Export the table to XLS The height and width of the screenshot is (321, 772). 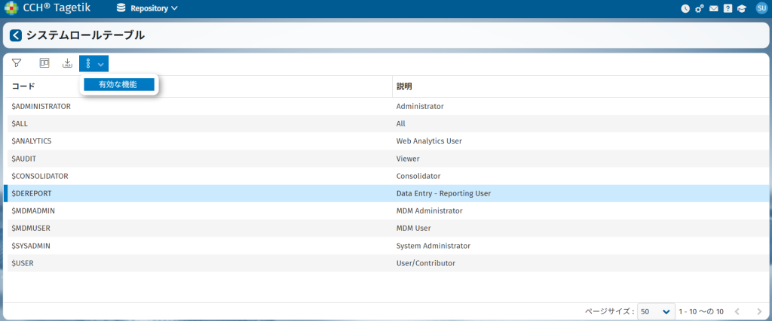pos(67,63)
